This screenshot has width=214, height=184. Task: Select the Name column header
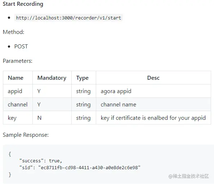pyautogui.click(x=15, y=78)
